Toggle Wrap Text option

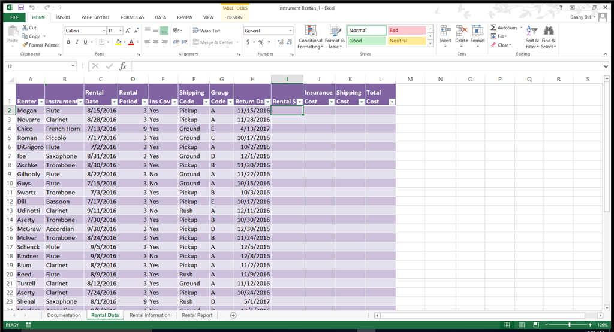click(207, 31)
